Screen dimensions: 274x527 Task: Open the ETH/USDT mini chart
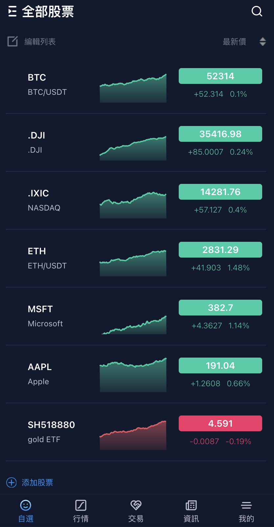click(x=133, y=263)
